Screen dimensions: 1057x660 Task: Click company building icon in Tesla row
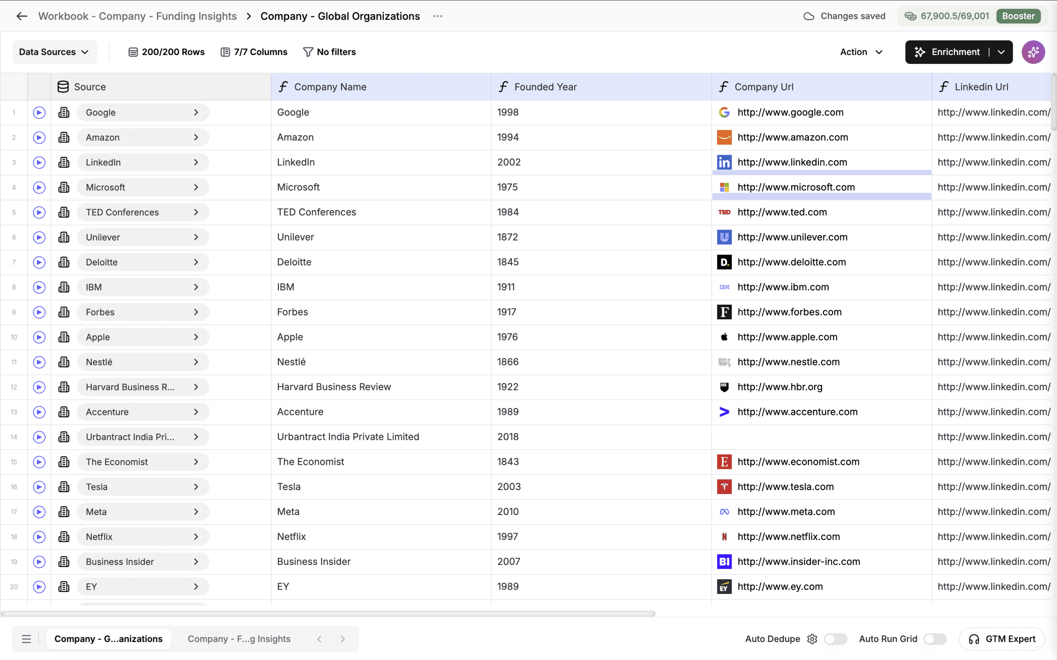click(x=64, y=487)
